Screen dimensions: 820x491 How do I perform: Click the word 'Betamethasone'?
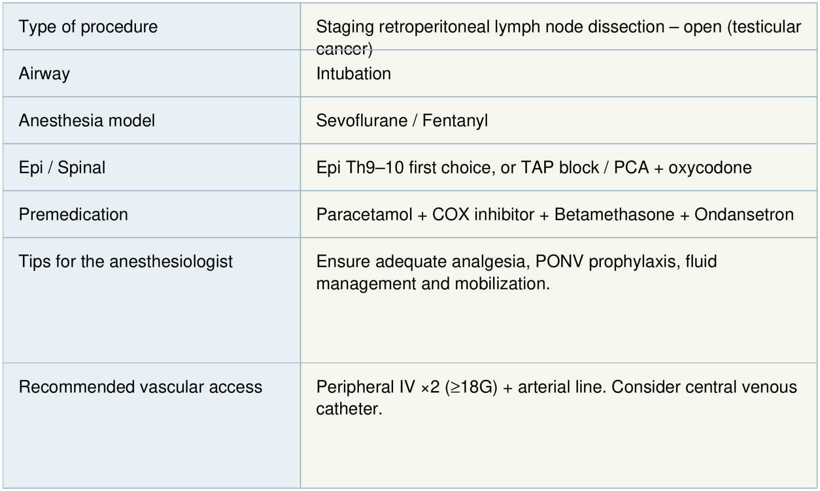(614, 214)
